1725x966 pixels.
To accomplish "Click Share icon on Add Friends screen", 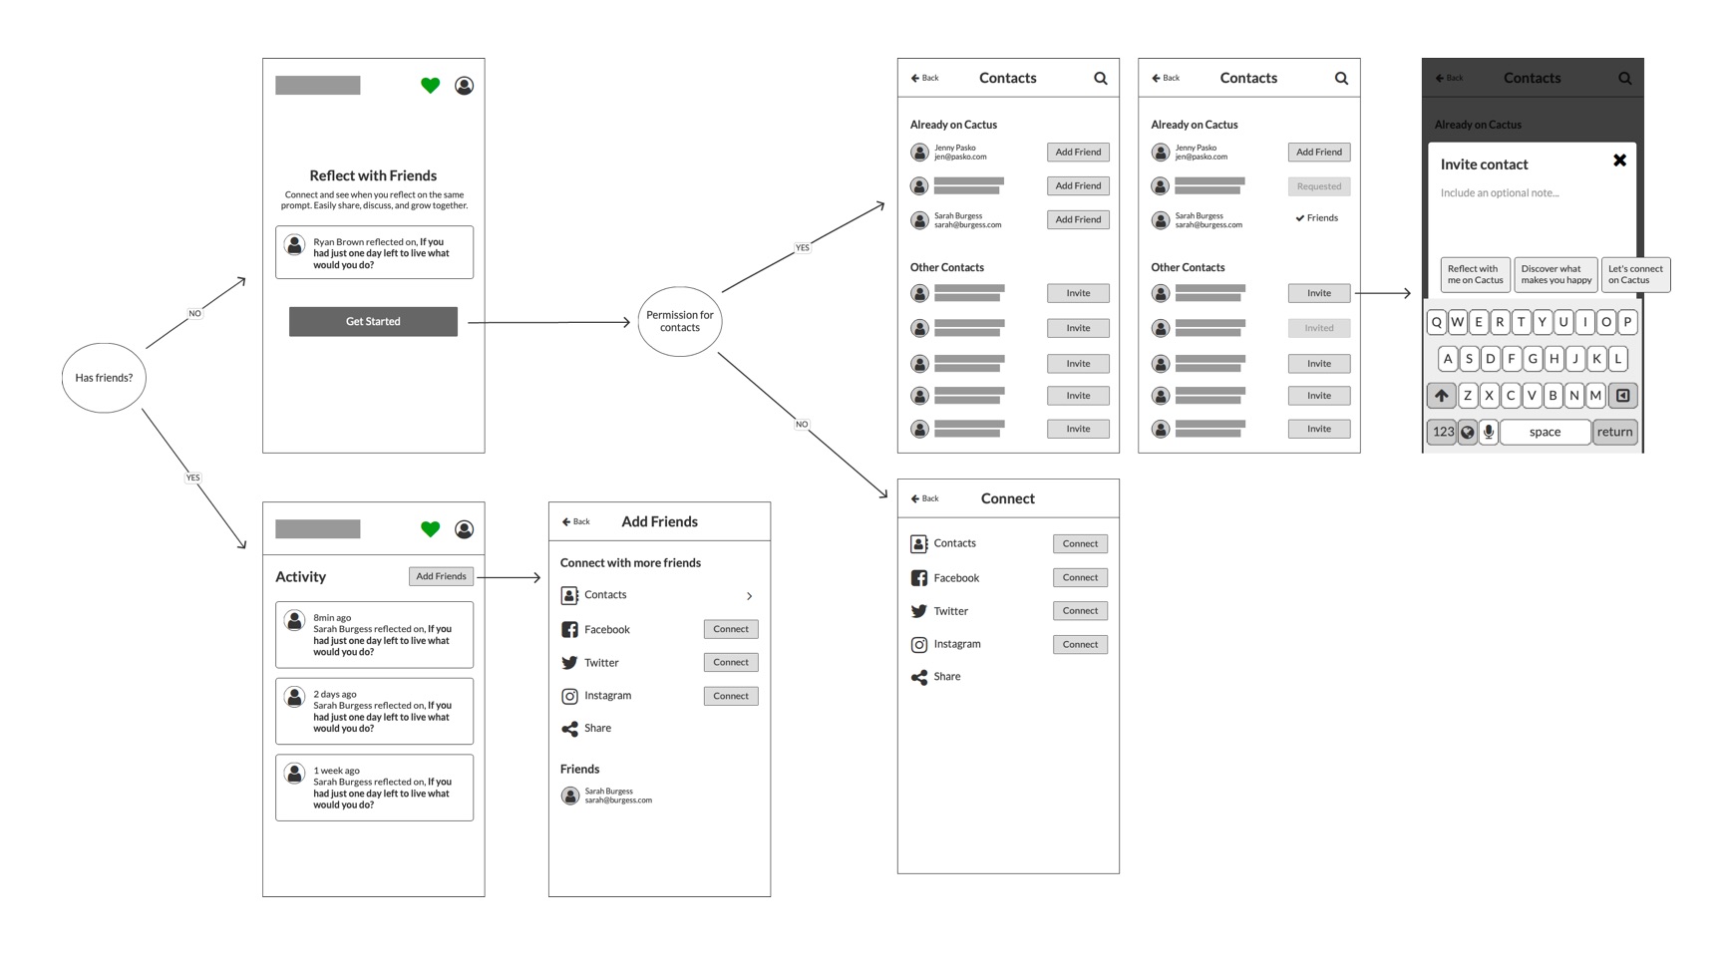I will pos(569,729).
